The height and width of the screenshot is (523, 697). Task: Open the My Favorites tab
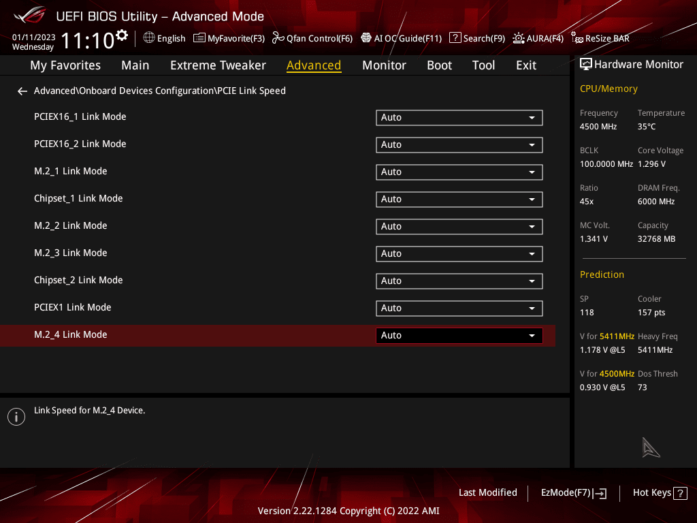[65, 65]
